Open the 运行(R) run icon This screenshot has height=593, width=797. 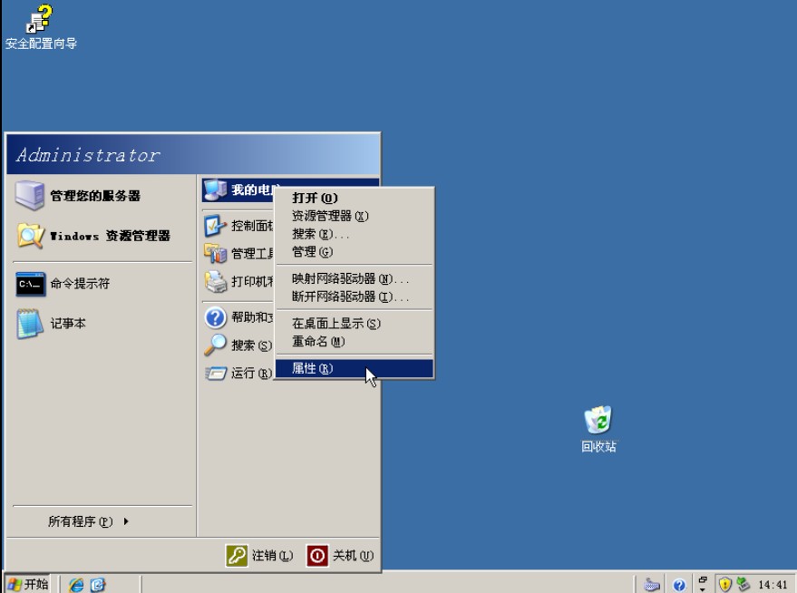coord(215,373)
